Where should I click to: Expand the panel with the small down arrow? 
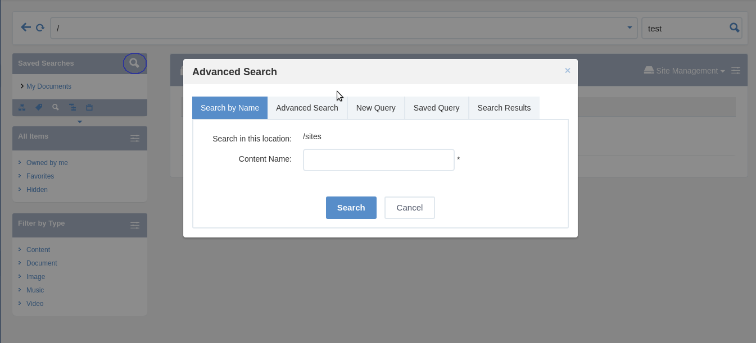click(x=80, y=122)
